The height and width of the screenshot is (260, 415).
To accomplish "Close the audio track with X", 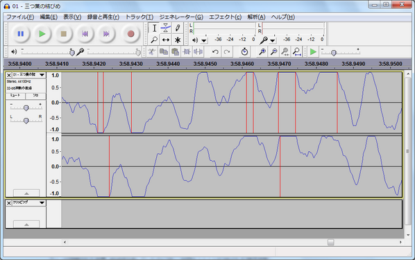I will [9, 75].
